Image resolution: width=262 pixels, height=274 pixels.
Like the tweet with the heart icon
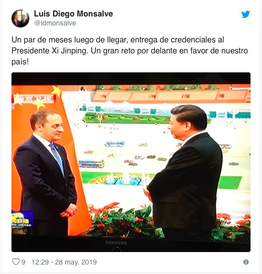[16, 262]
